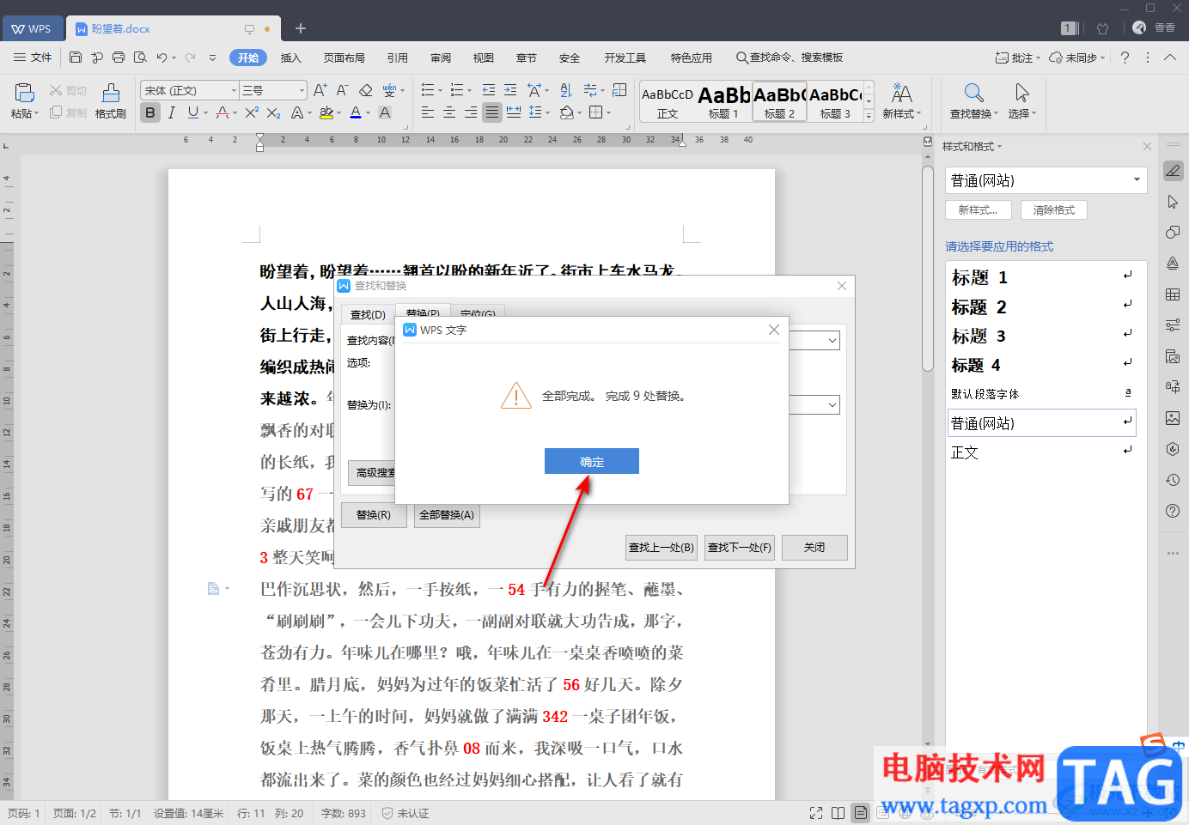Viewport: 1189px width, 825px height.
Task: Click the 查找下一处(F) button
Action: (740, 548)
